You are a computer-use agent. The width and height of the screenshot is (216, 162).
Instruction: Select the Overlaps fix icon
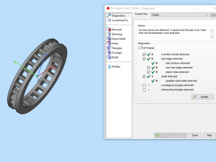point(109,53)
